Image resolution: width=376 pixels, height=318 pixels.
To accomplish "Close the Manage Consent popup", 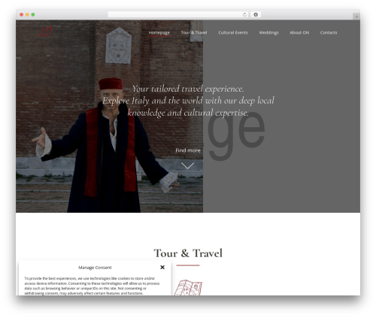I will point(162,267).
